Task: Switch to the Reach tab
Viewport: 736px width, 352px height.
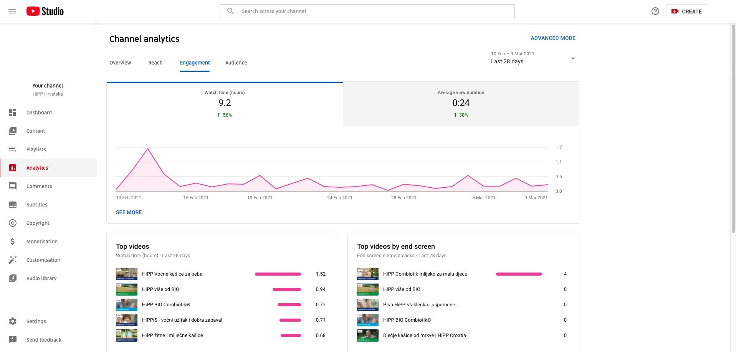Action: 155,63
